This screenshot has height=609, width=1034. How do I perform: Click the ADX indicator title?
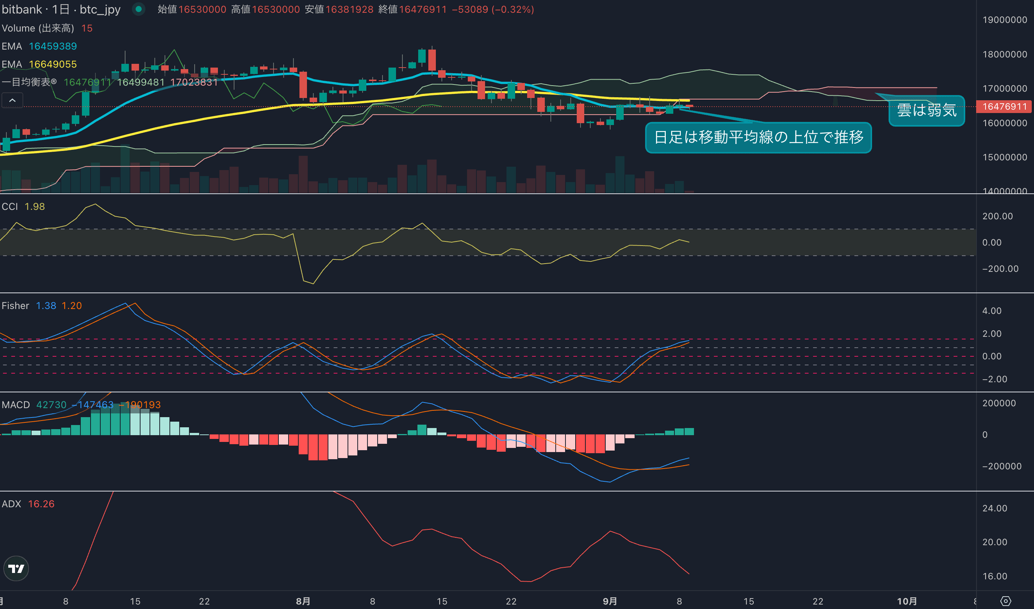tap(11, 504)
